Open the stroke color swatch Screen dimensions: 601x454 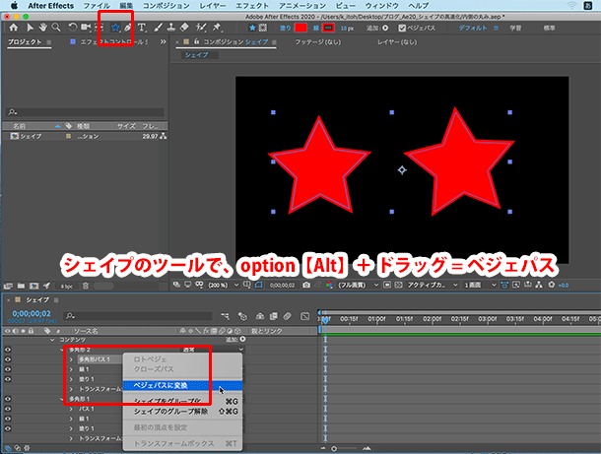(328, 28)
